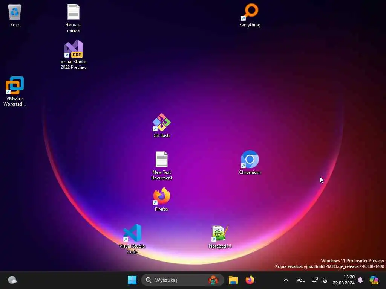Open the notifications bell icon
This screenshot has width=386, height=289.
point(360,280)
